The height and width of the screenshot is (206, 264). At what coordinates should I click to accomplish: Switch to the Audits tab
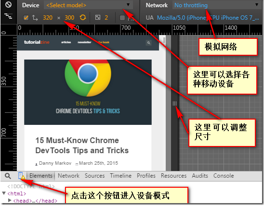[200, 176]
